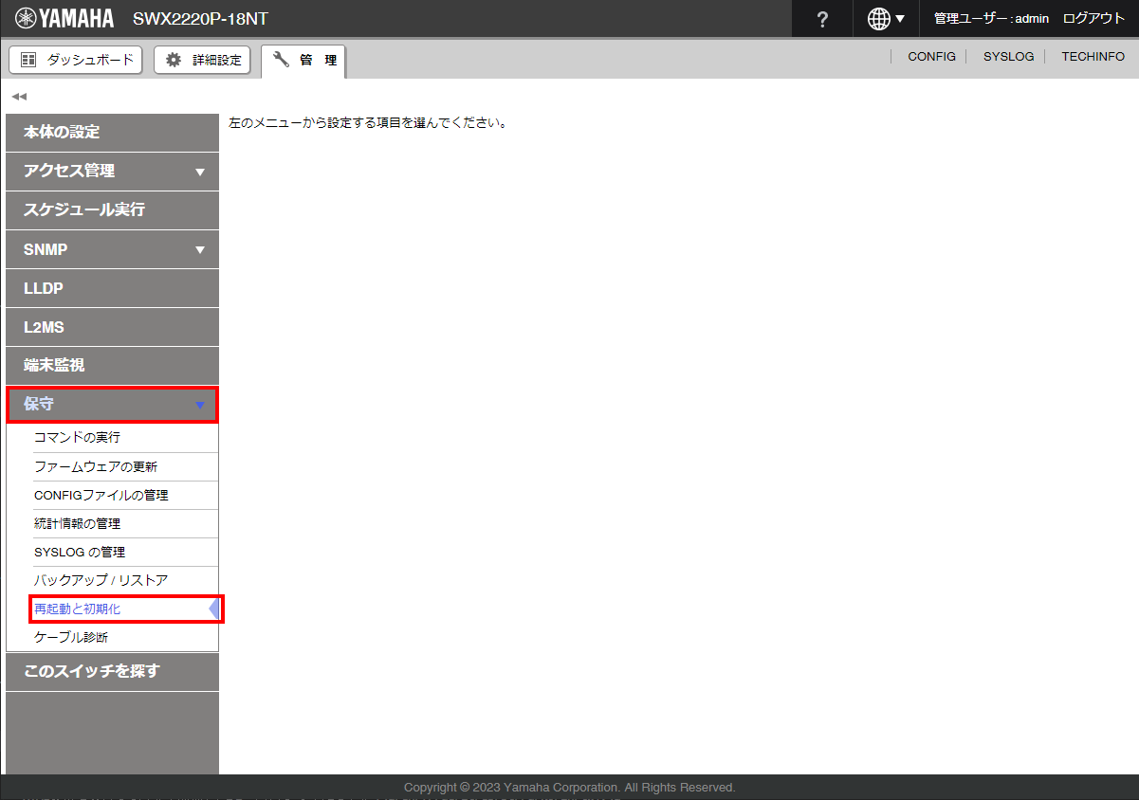
Task: Select CONFIGファイルの管理 item
Action: click(101, 495)
